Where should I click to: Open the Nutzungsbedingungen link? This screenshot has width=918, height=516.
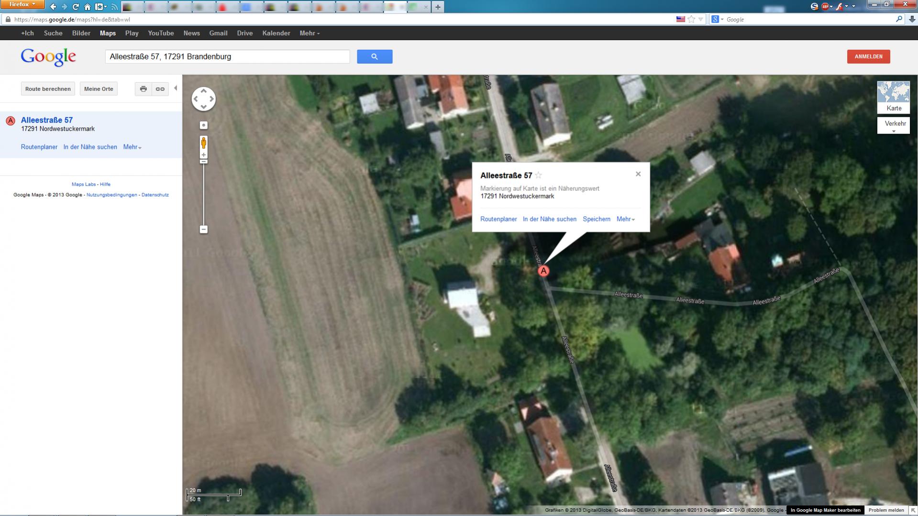[112, 195]
